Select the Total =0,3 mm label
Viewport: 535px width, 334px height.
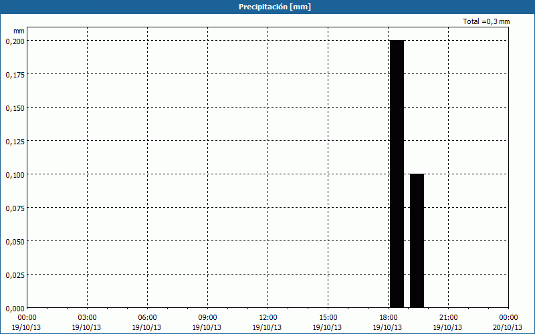click(x=486, y=21)
